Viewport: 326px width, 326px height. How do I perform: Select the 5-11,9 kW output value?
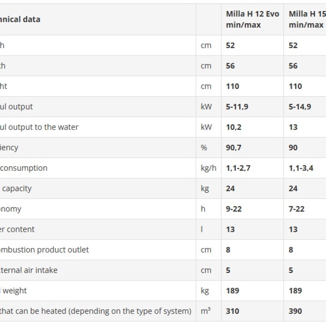237,107
